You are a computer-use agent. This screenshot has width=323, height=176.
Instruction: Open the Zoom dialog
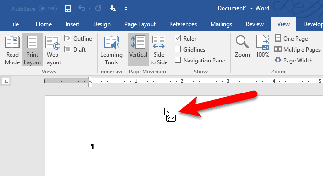click(x=242, y=46)
